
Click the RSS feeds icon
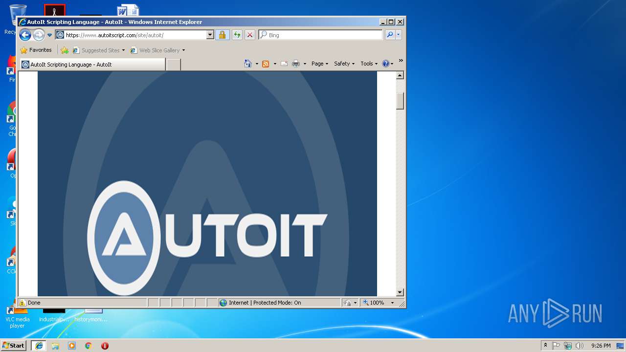coord(266,64)
